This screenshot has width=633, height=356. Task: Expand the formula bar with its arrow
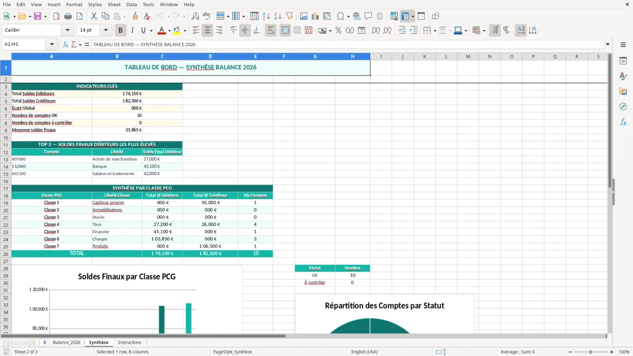click(x=608, y=44)
